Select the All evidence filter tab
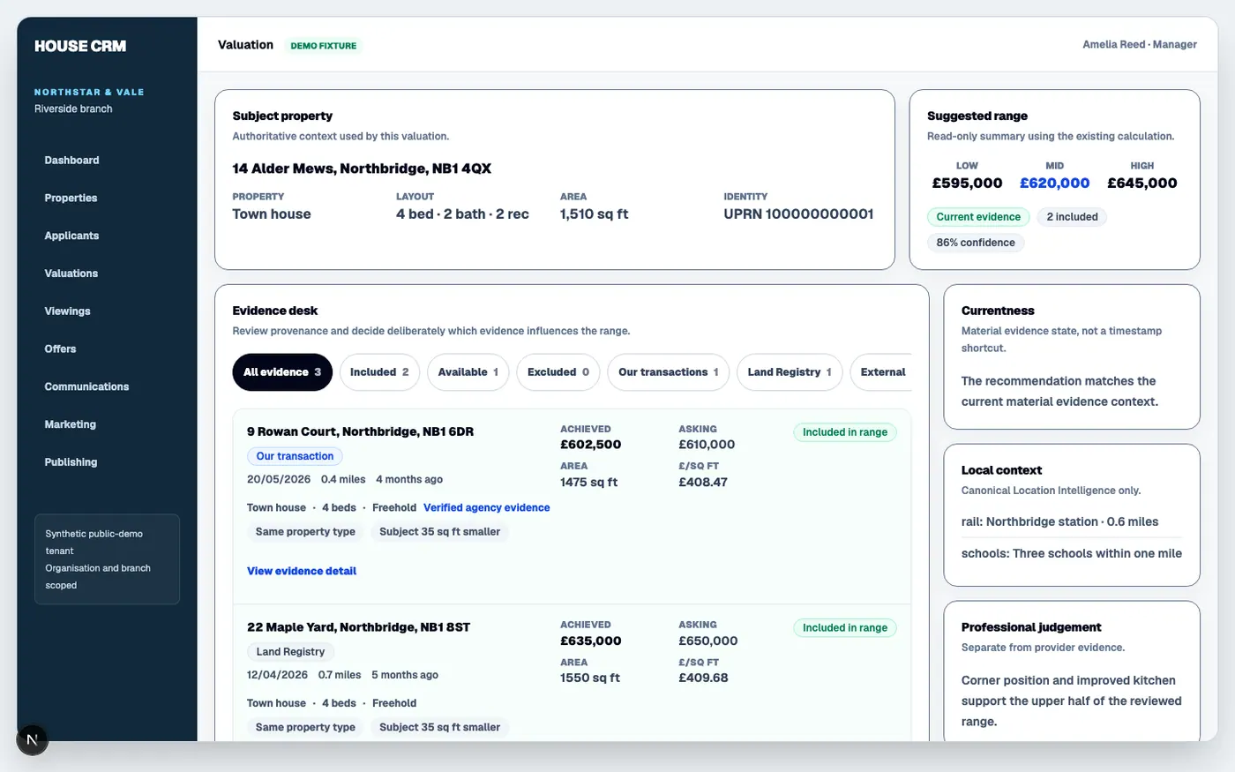 (x=282, y=372)
